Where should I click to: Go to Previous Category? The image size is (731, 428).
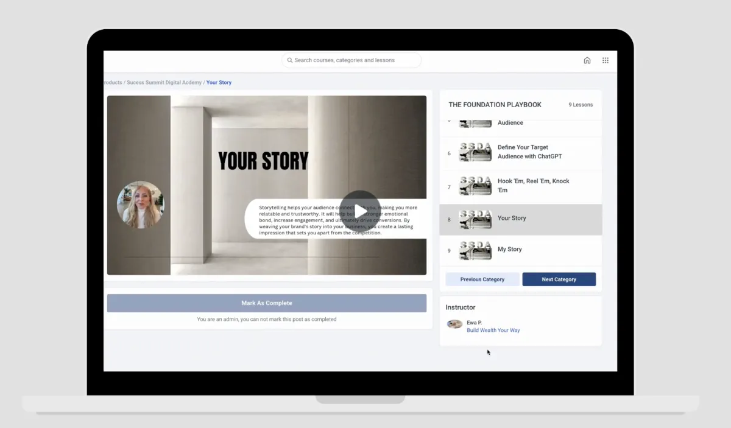coord(482,279)
